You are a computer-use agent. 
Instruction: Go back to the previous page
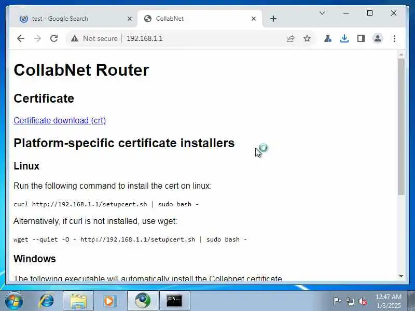click(x=21, y=38)
